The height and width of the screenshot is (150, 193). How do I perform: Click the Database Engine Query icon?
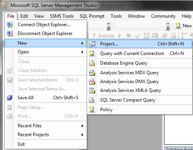point(92,63)
